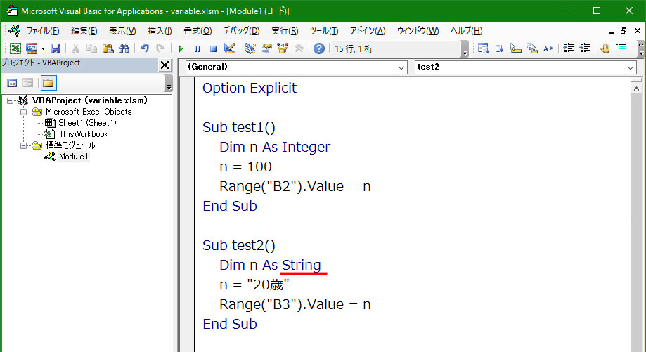Click the Toggle Breakpoint hand icon
The image size is (646, 352).
[x=605, y=48]
